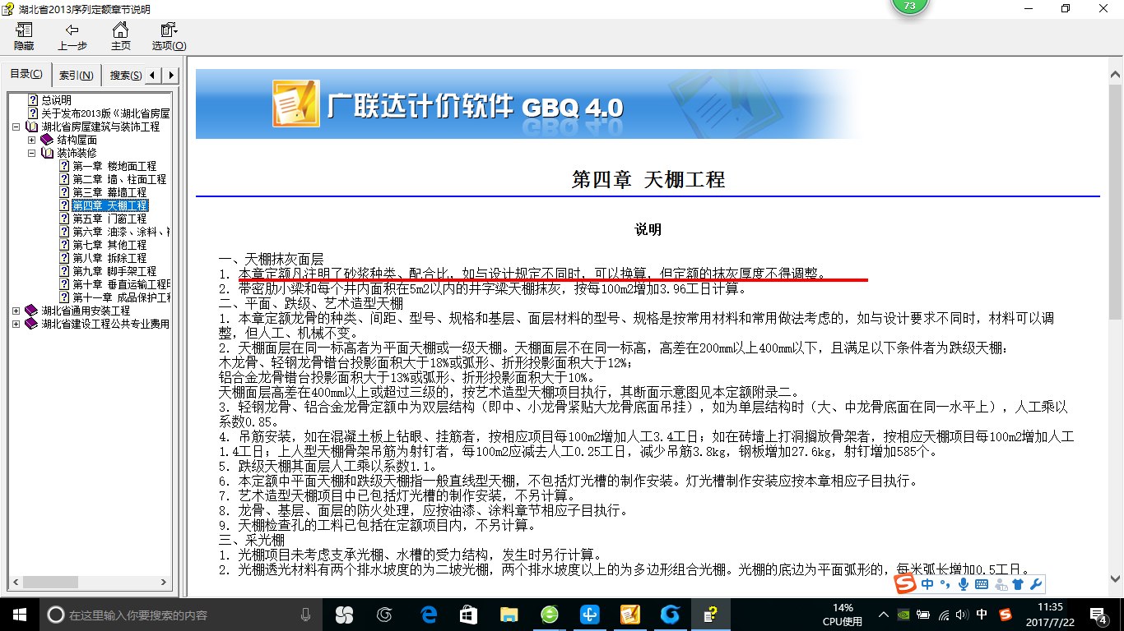The width and height of the screenshot is (1124, 631).
Task: Select the microphone icon on Sogou toolbar
Action: 964,584
